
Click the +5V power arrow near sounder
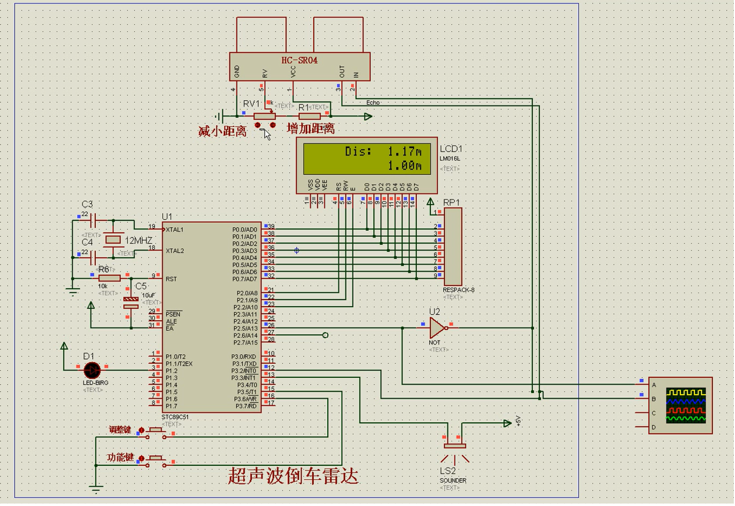click(x=507, y=423)
